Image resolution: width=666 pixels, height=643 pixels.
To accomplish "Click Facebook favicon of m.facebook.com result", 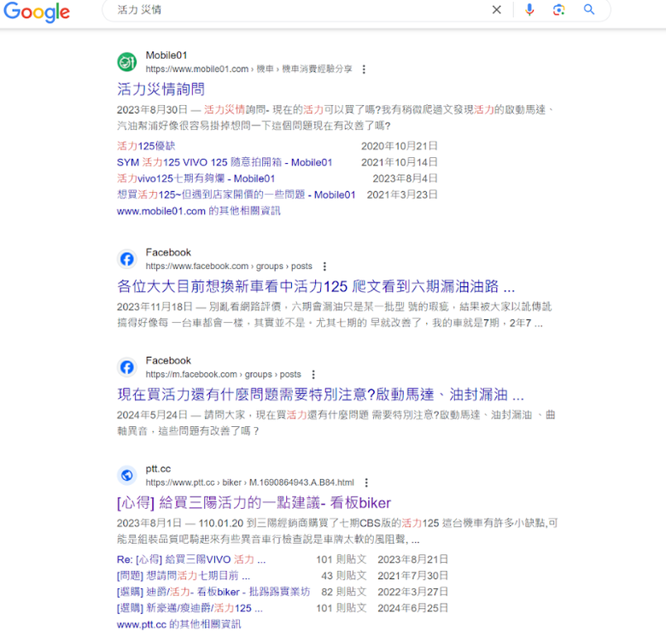I will [x=126, y=367].
